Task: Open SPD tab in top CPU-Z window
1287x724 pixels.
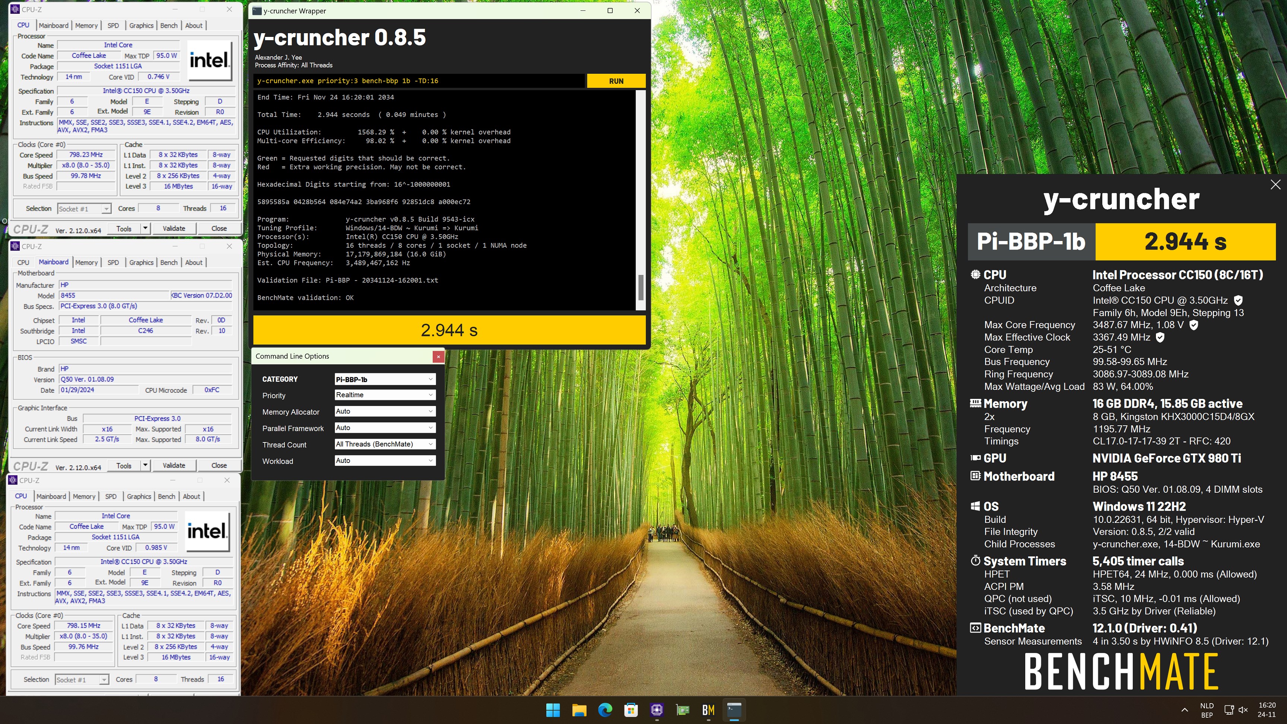Action: (114, 25)
